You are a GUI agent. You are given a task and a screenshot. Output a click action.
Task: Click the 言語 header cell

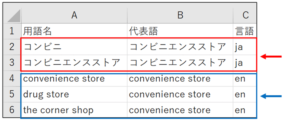(x=245, y=31)
